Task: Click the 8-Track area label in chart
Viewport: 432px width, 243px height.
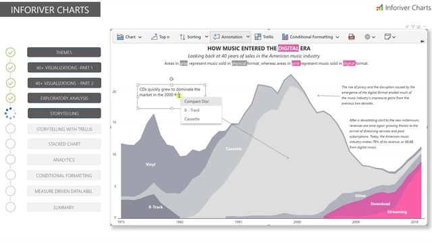Action: [156, 207]
